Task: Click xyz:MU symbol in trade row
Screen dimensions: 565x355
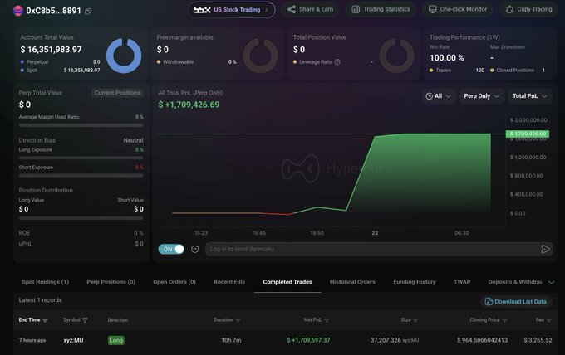Action: click(x=73, y=340)
